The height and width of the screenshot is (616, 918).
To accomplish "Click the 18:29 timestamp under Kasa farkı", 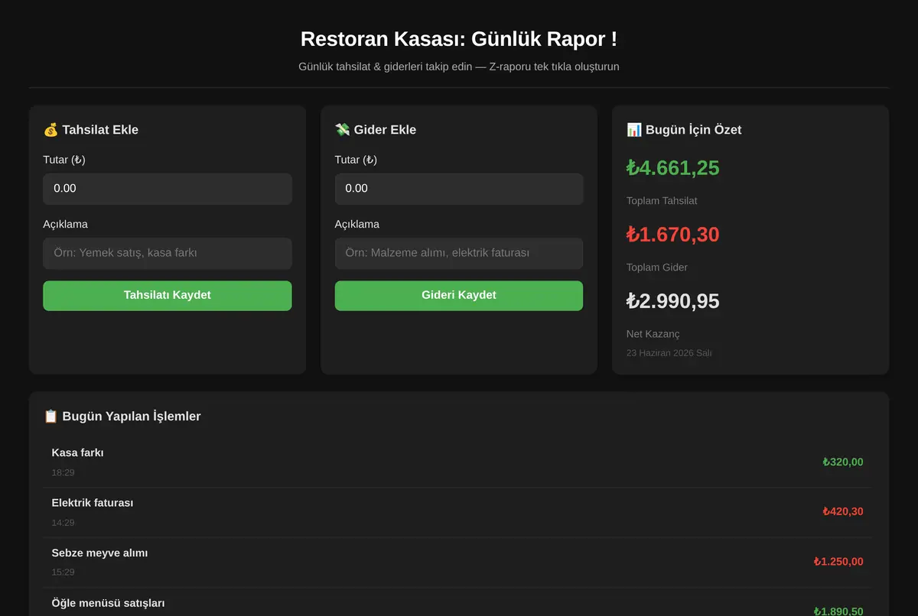I will tap(63, 473).
